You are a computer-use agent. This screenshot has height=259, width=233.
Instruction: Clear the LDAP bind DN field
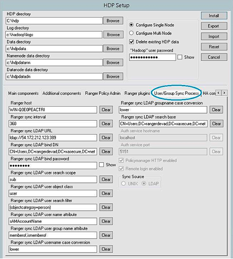tap(106, 152)
